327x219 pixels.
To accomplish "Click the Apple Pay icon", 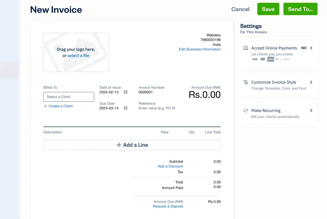I will [278, 59].
